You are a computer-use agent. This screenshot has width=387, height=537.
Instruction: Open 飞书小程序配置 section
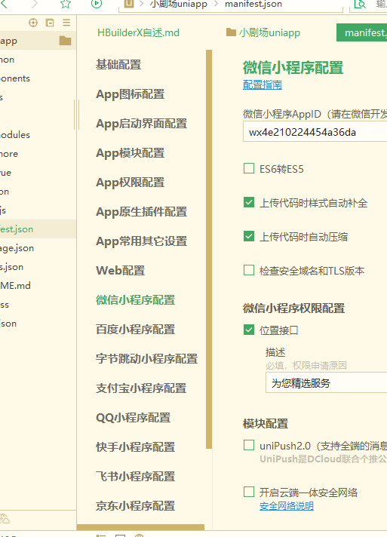click(136, 477)
